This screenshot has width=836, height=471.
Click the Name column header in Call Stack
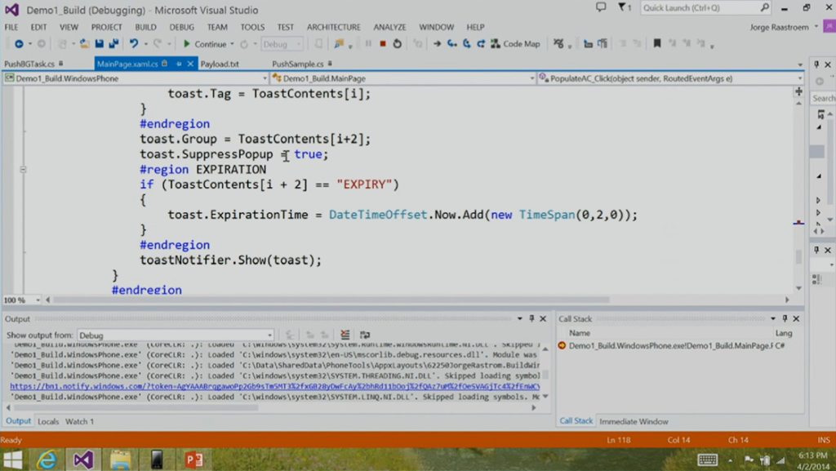(580, 332)
